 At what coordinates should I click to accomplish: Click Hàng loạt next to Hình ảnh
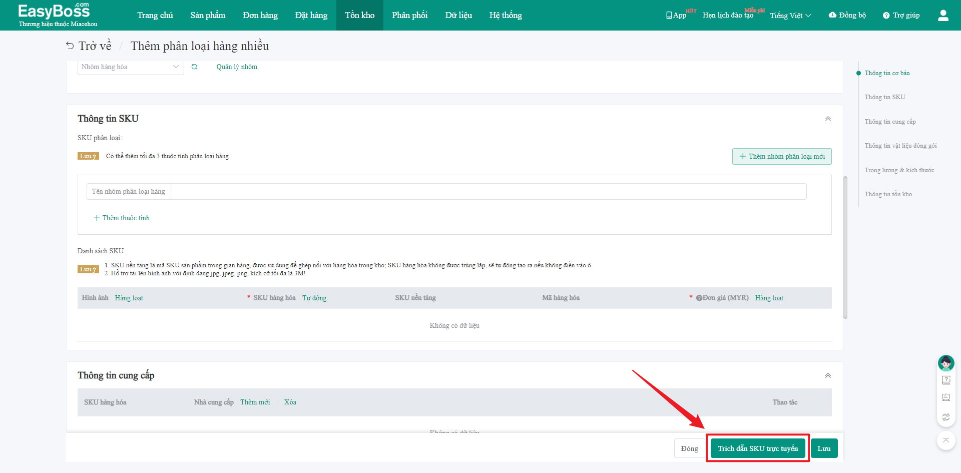tap(129, 298)
